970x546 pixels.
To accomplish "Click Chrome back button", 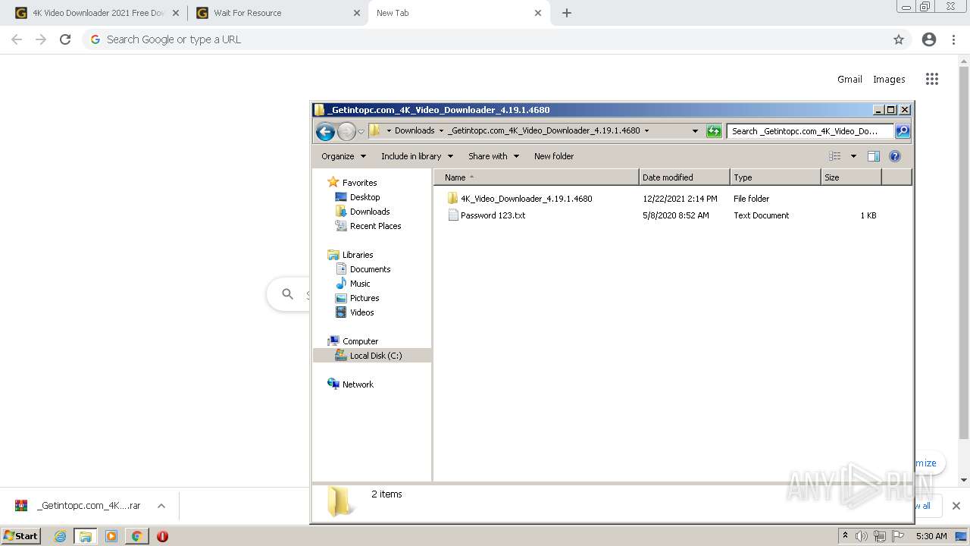I will (x=17, y=39).
